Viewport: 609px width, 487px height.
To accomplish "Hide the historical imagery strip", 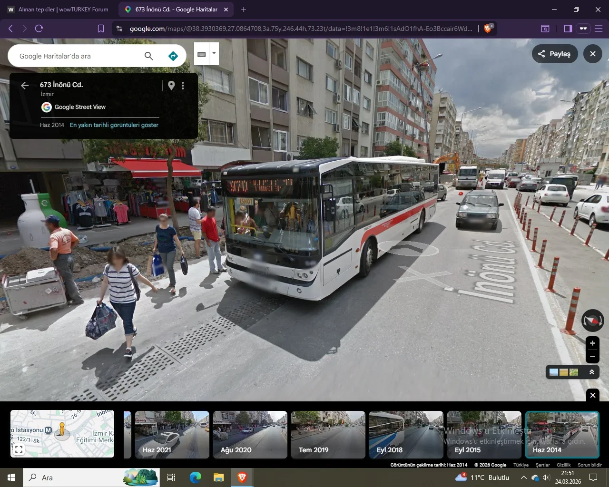I will (592, 395).
